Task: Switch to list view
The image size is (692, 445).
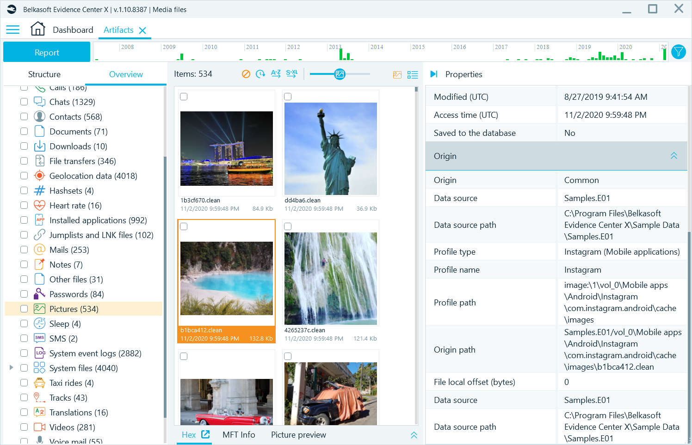Action: click(413, 74)
